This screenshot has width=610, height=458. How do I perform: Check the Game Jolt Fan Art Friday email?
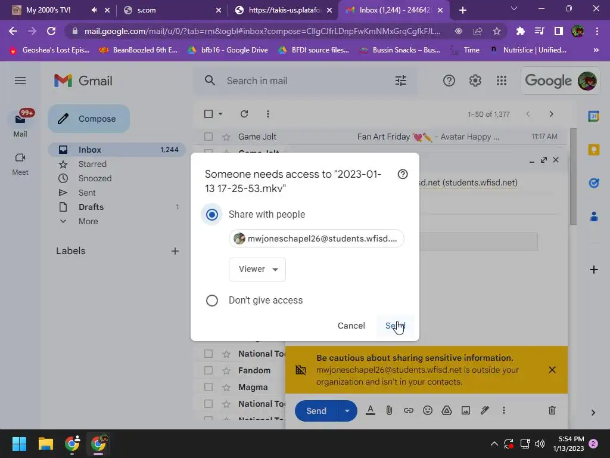pos(208,137)
